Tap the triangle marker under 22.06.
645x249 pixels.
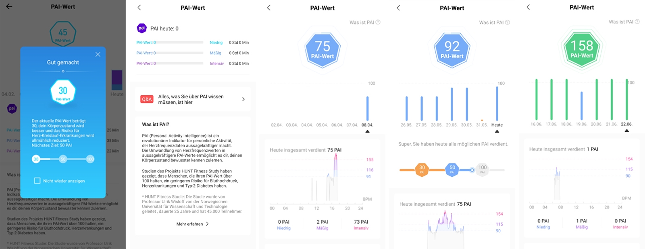[627, 131]
